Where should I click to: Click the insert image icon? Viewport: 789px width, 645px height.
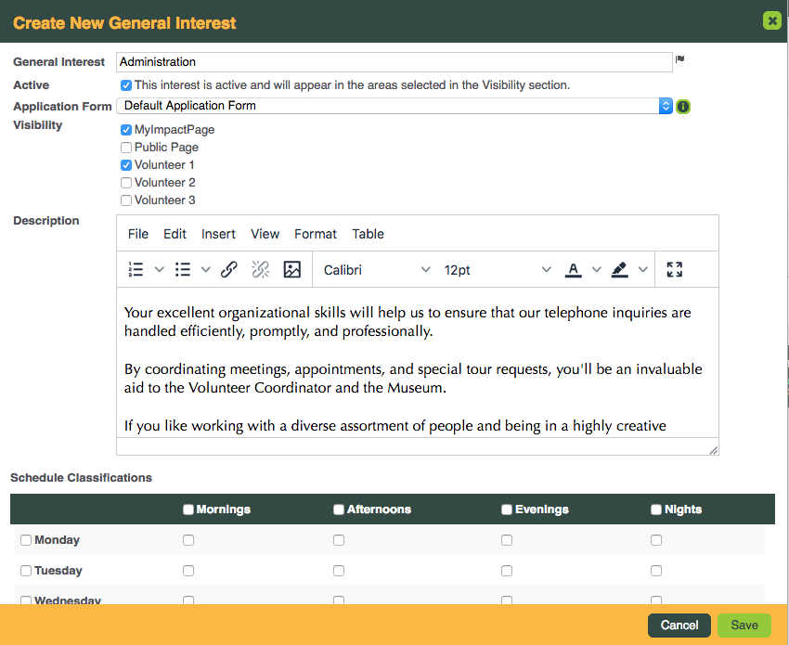tap(291, 270)
